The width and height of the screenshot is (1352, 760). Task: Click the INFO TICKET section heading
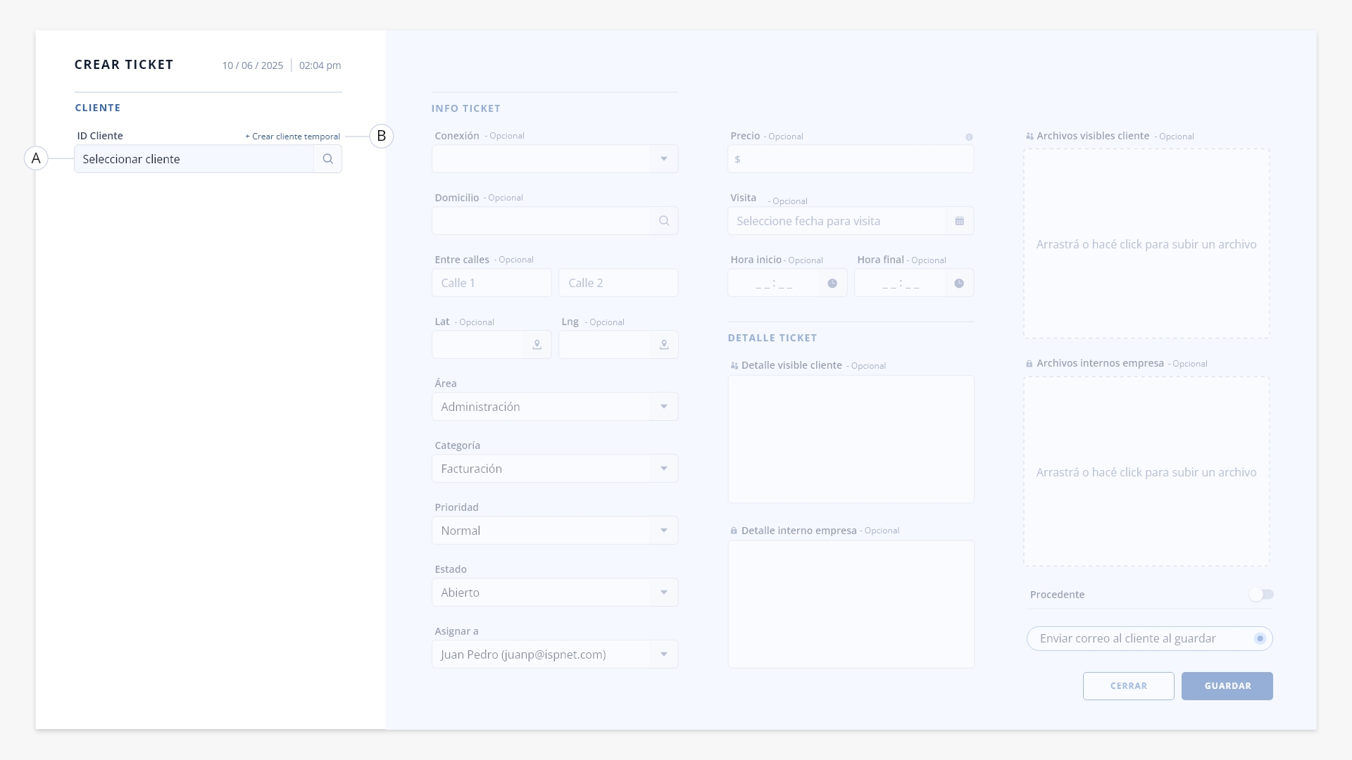pyautogui.click(x=466, y=108)
